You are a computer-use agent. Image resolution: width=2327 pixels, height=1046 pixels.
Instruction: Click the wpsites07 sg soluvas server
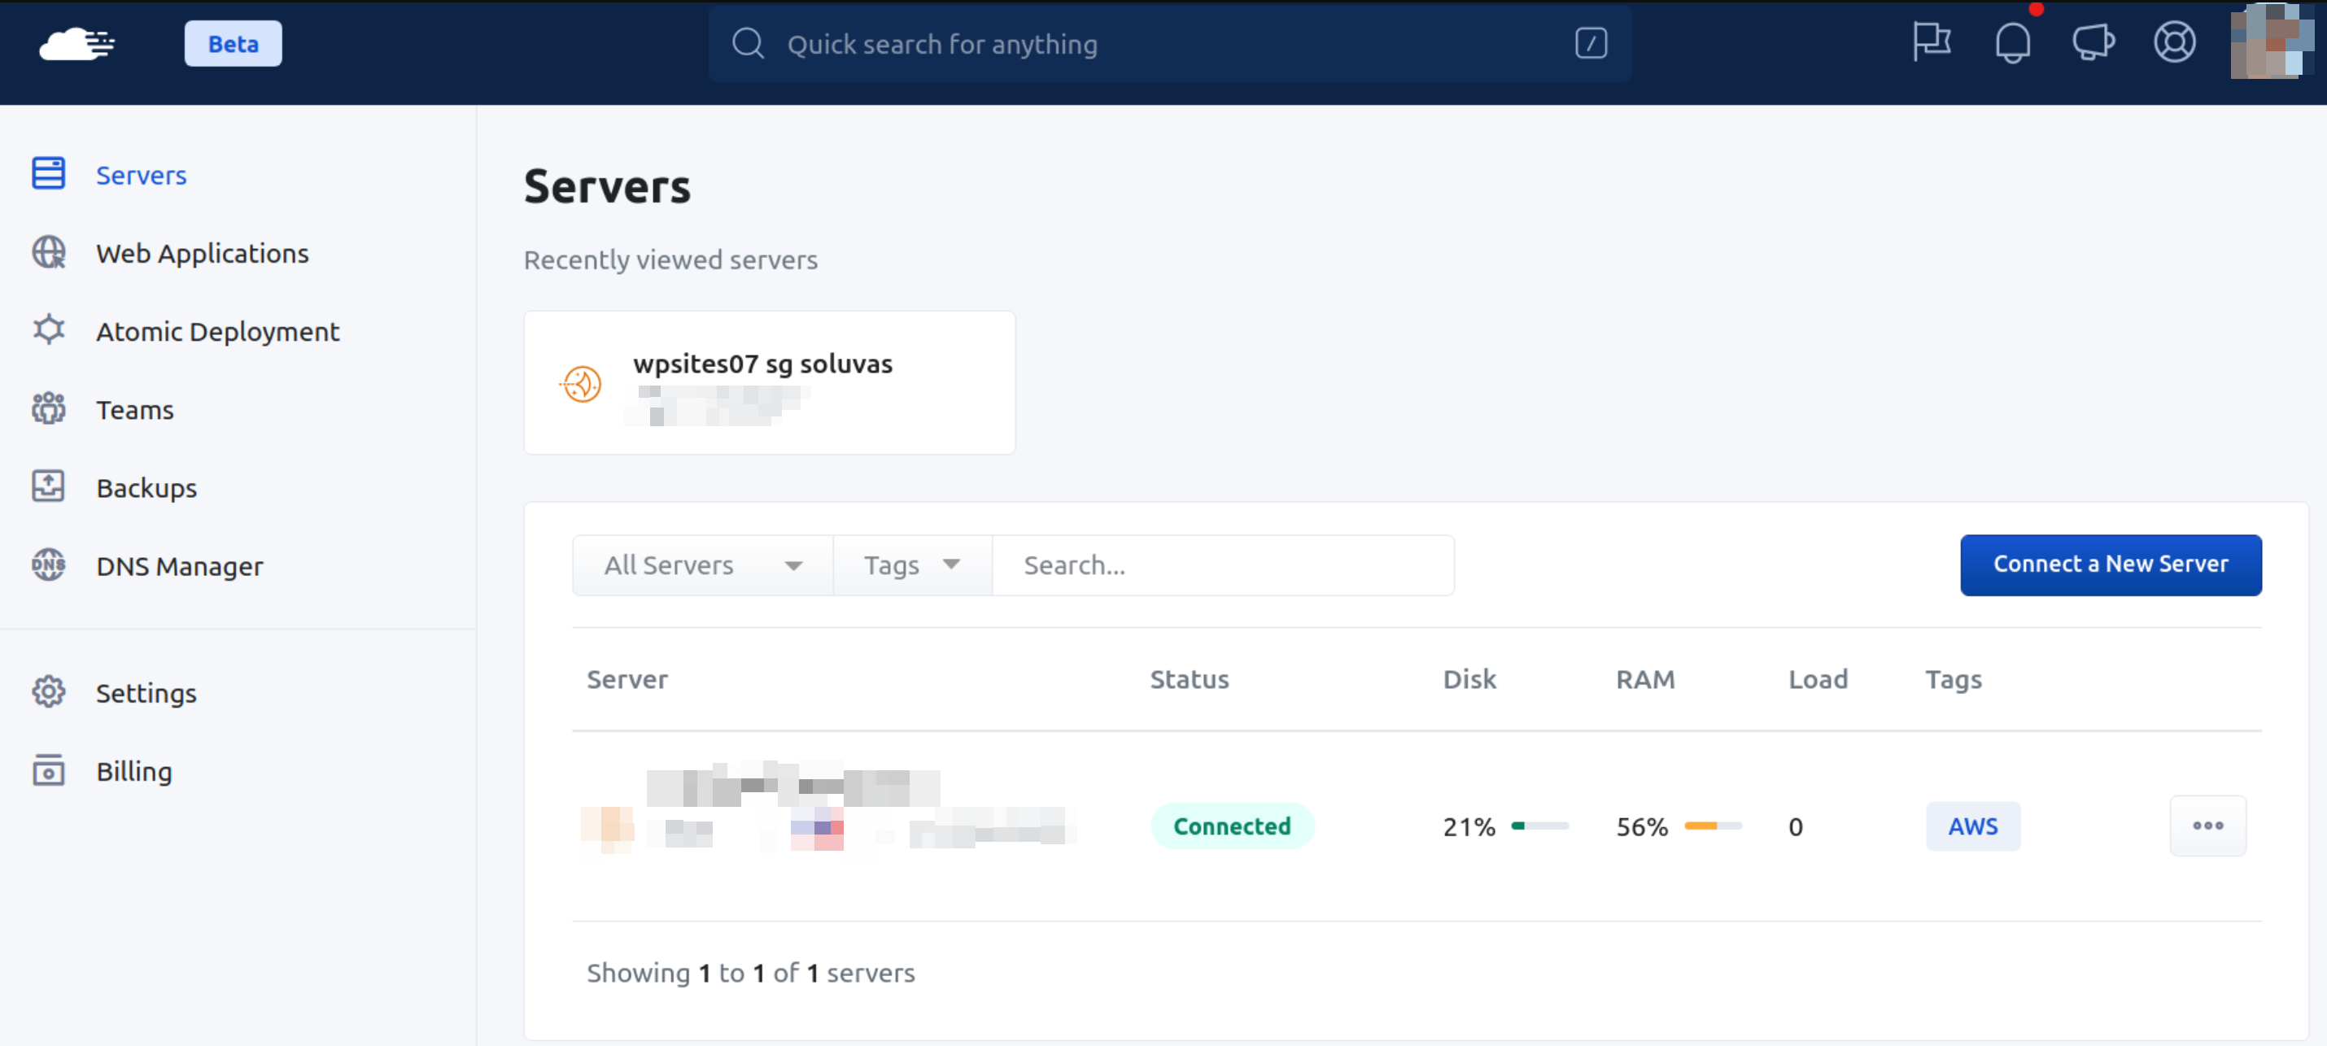click(x=769, y=383)
